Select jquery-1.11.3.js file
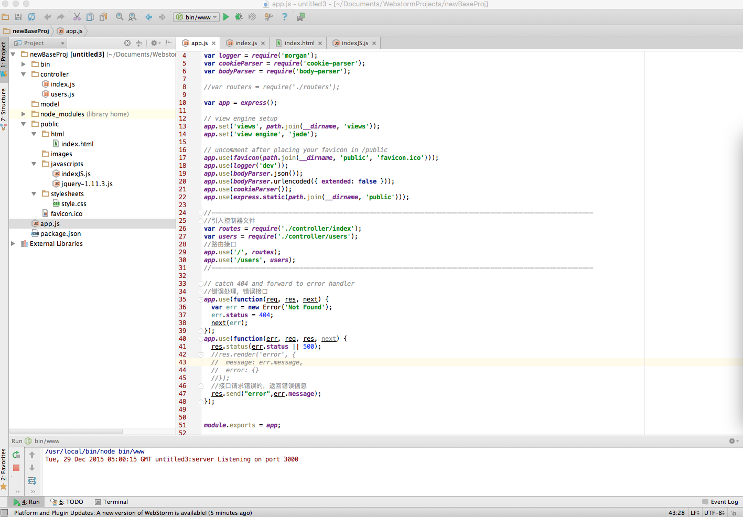 coord(87,184)
